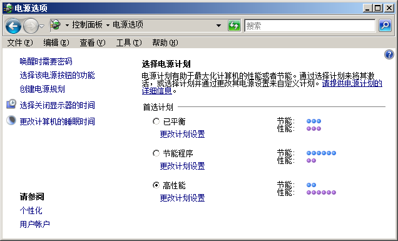398x241 pixels.
Task: Open the 文件(F) menu
Action: pos(20,43)
